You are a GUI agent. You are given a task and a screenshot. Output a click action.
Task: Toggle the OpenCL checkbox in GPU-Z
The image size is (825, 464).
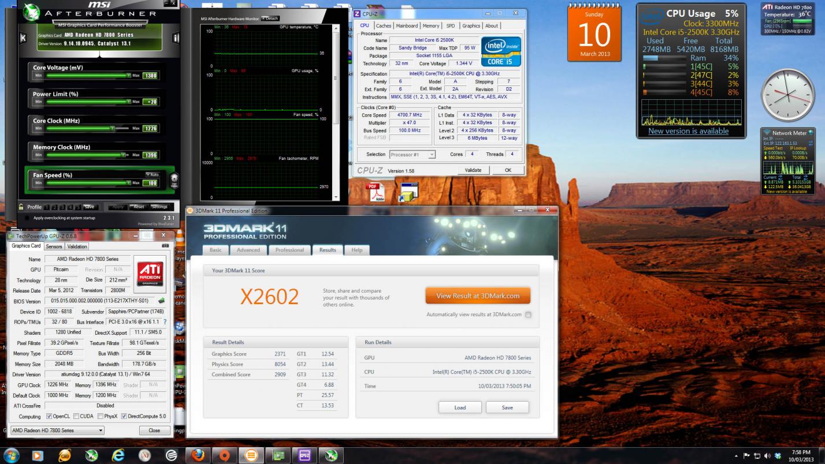coord(49,416)
